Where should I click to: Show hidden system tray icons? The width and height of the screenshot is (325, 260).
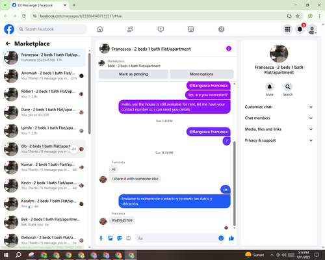(272, 255)
